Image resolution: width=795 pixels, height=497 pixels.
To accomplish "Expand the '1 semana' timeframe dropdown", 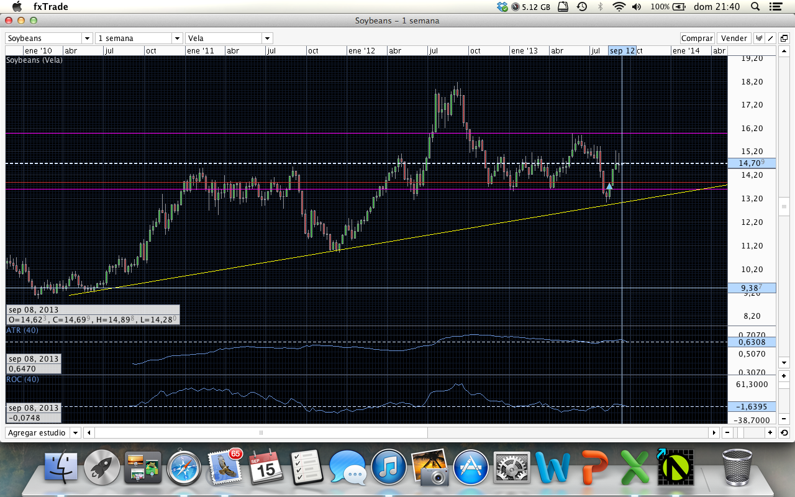I will (x=177, y=39).
